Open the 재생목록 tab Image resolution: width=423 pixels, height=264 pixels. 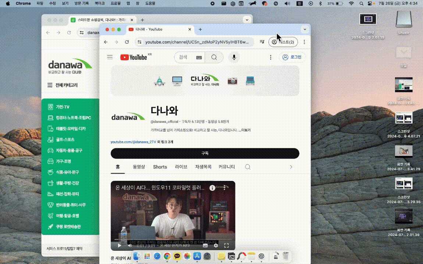coord(203,167)
